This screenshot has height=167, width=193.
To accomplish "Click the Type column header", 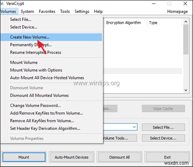I will pyautogui.click(x=164, y=23).
